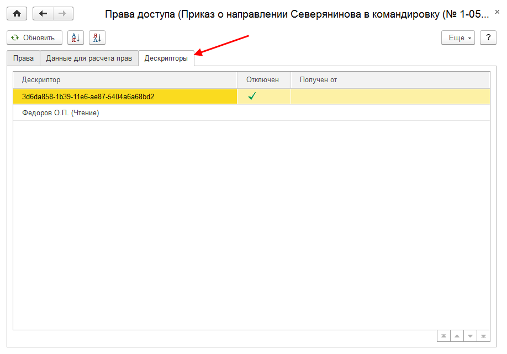Open the Данные для расчета прав tab
The width and height of the screenshot is (507, 354).
pos(89,58)
